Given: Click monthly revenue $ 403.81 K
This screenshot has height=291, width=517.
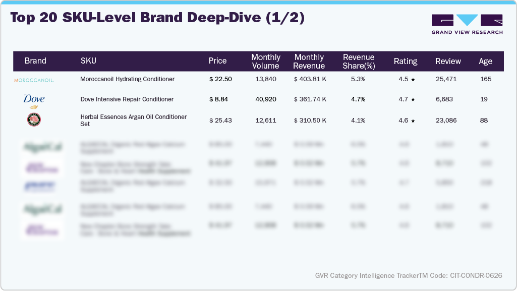Looking at the screenshot, I should click(310, 79).
